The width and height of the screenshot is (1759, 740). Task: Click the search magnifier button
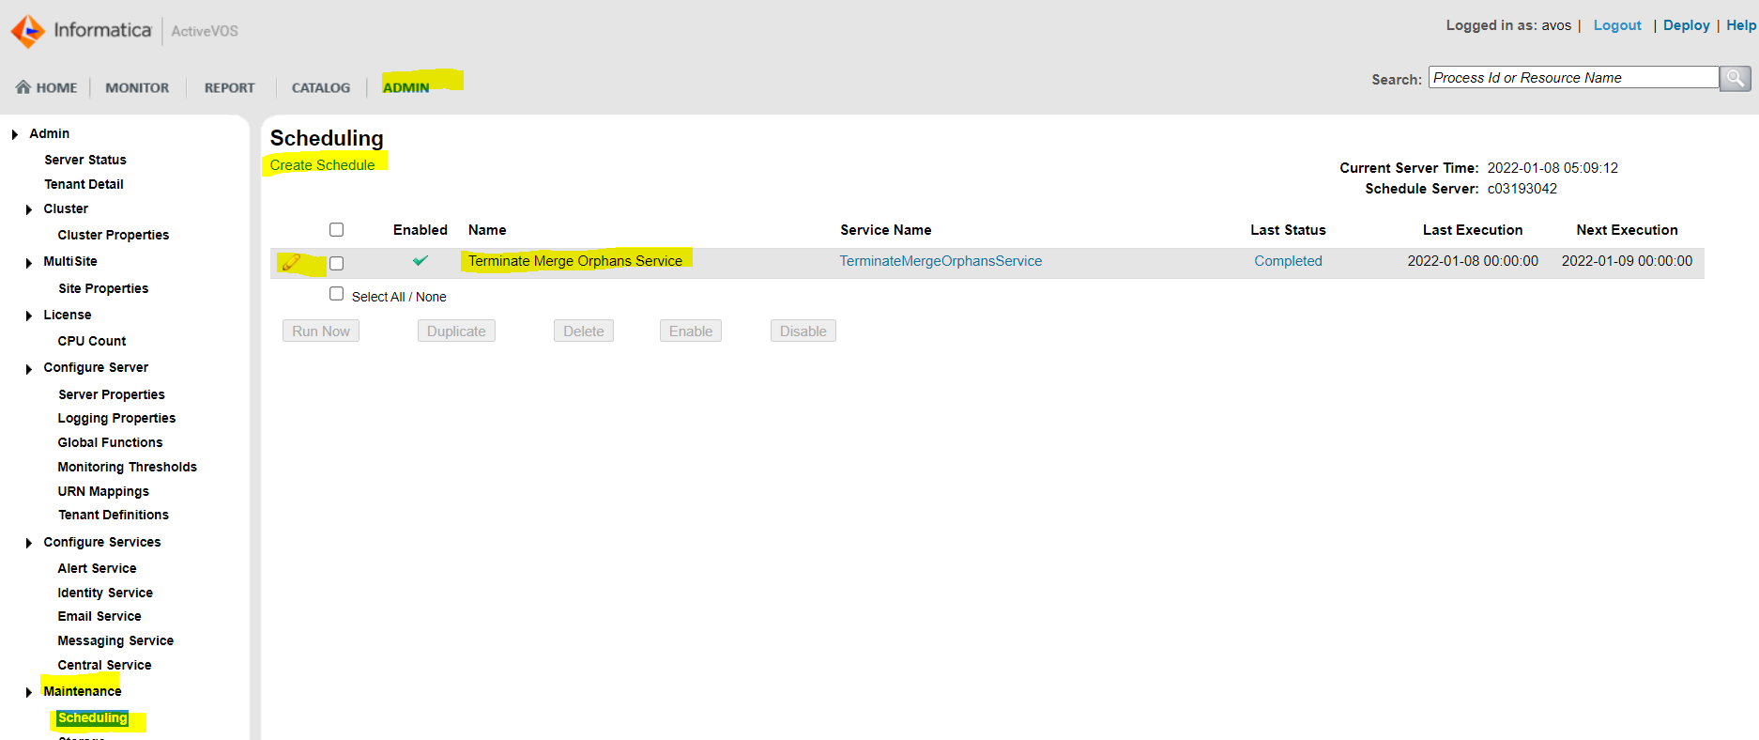click(1735, 78)
